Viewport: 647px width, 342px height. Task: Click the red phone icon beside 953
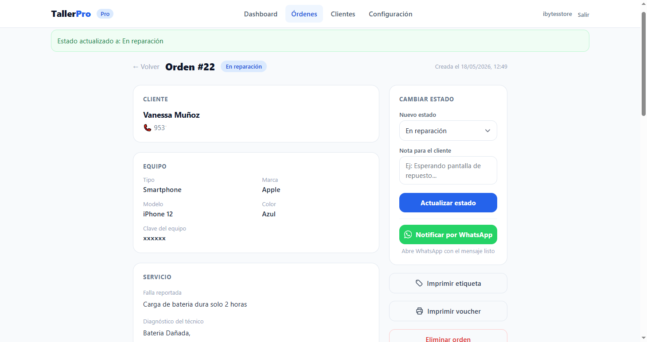147,128
